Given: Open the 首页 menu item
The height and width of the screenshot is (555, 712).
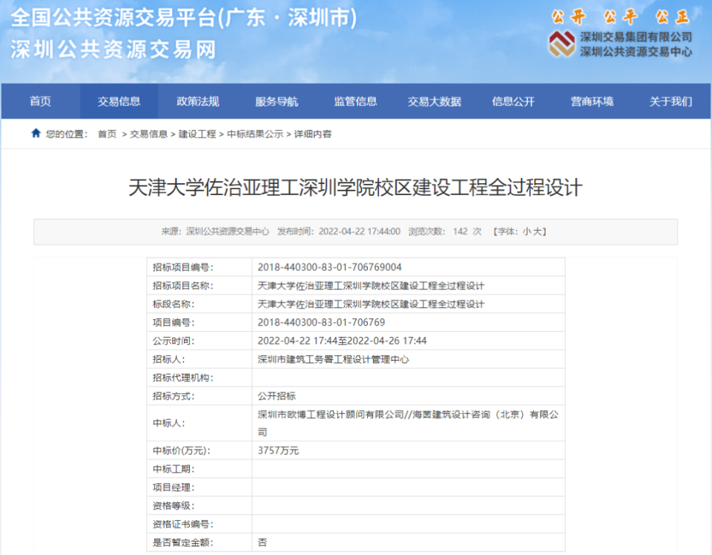Looking at the screenshot, I should (x=40, y=101).
